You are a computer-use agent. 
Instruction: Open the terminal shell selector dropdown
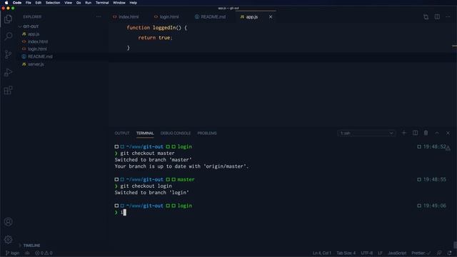pyautogui.click(x=366, y=133)
